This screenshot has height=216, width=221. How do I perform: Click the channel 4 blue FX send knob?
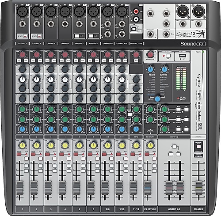(65, 129)
